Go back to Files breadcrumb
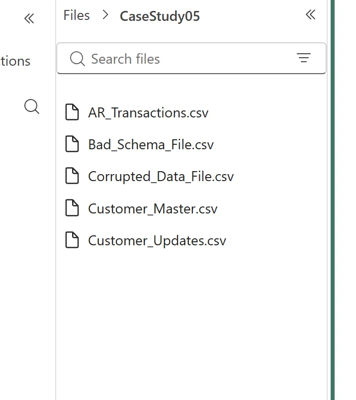The image size is (356, 400). tap(77, 15)
